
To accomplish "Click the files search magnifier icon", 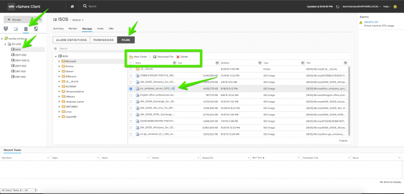I will pyautogui.click(x=55, y=49).
